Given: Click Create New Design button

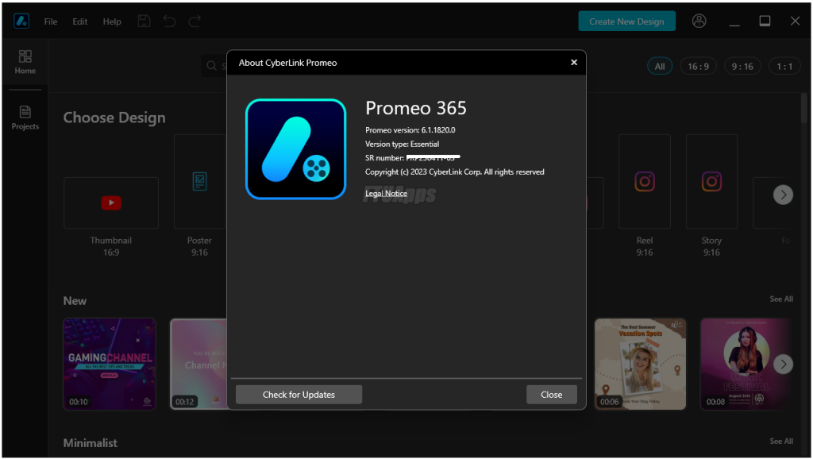Looking at the screenshot, I should [x=626, y=21].
